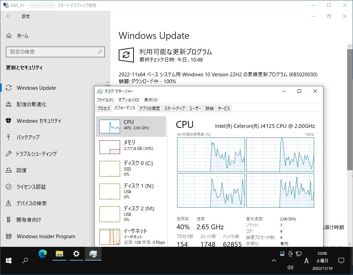Open ファイル(F) menu in Task Manager

pos(105,100)
